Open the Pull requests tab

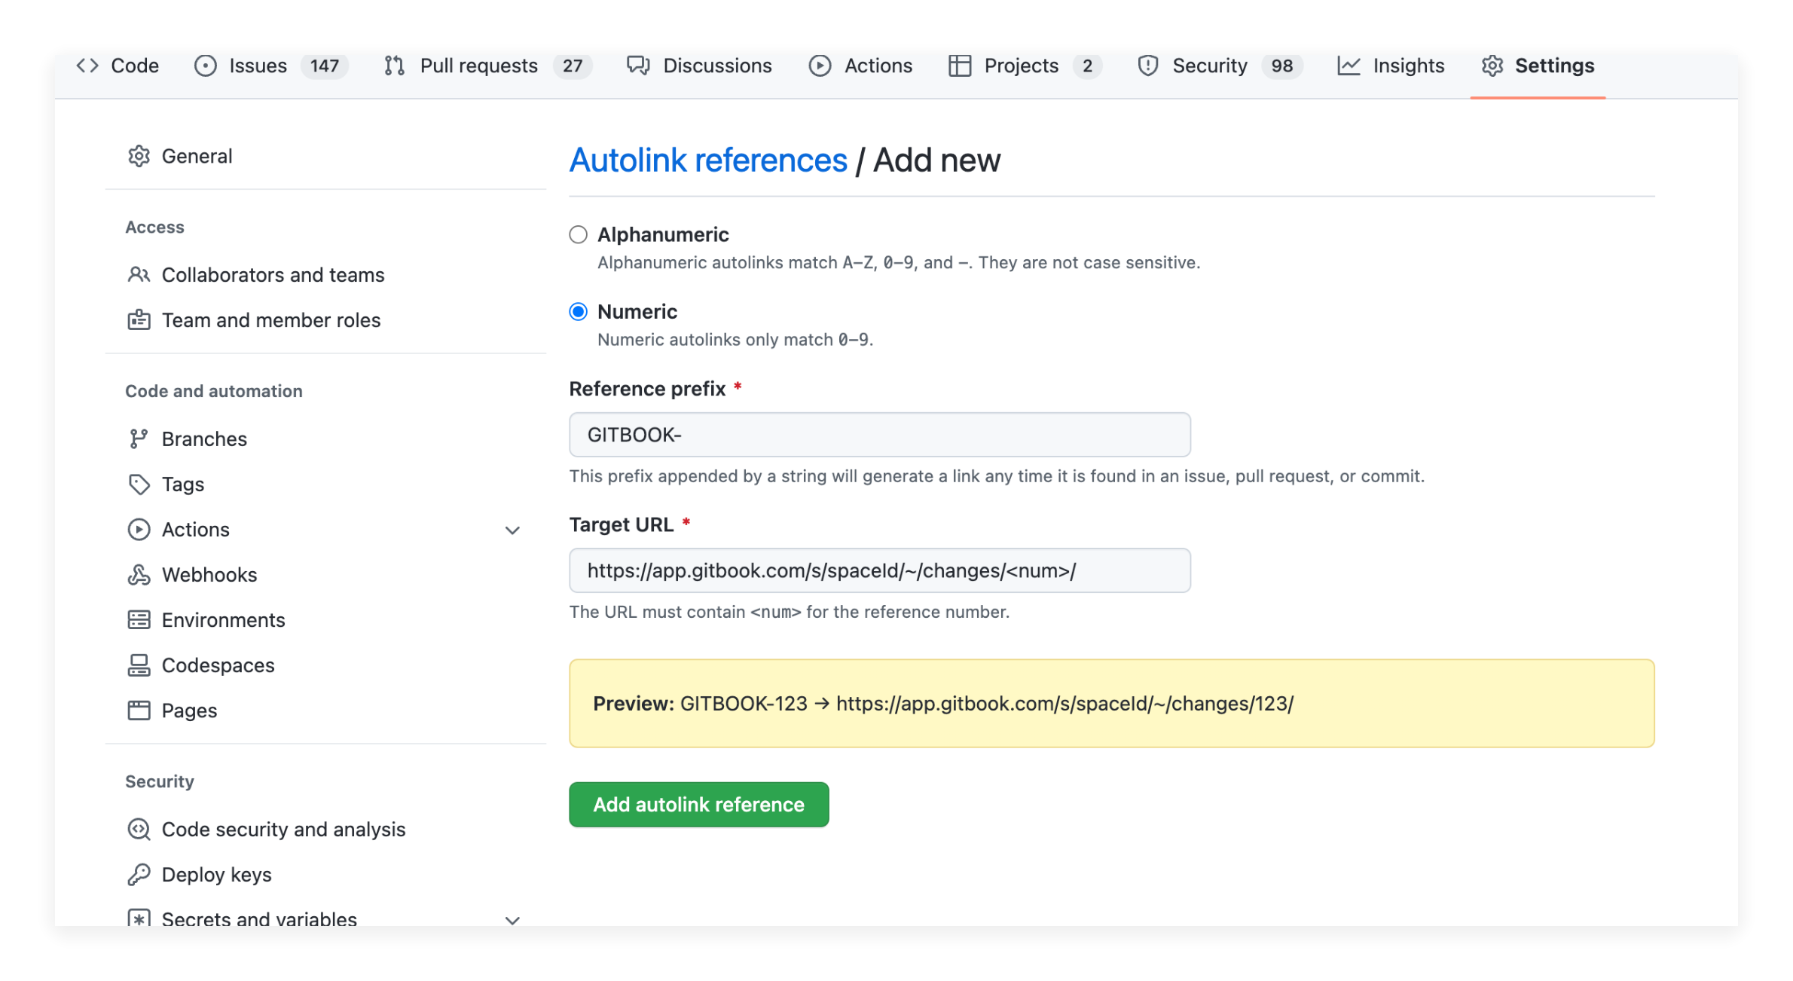pos(478,66)
